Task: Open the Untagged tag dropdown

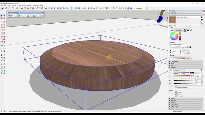Action: (x=147, y=8)
